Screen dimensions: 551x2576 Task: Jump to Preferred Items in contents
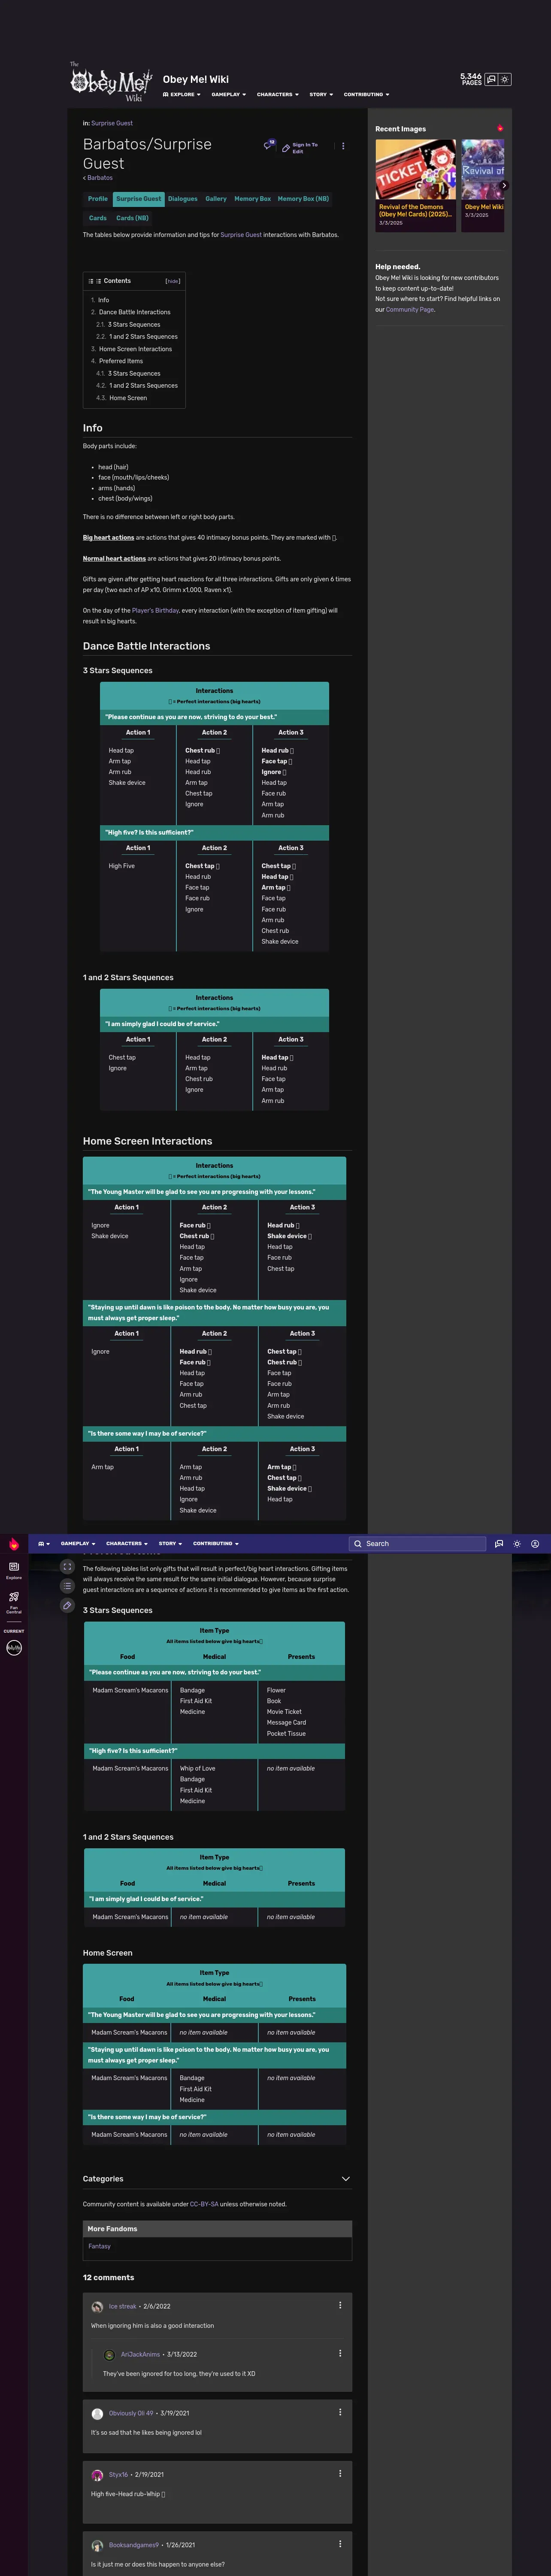coord(120,361)
